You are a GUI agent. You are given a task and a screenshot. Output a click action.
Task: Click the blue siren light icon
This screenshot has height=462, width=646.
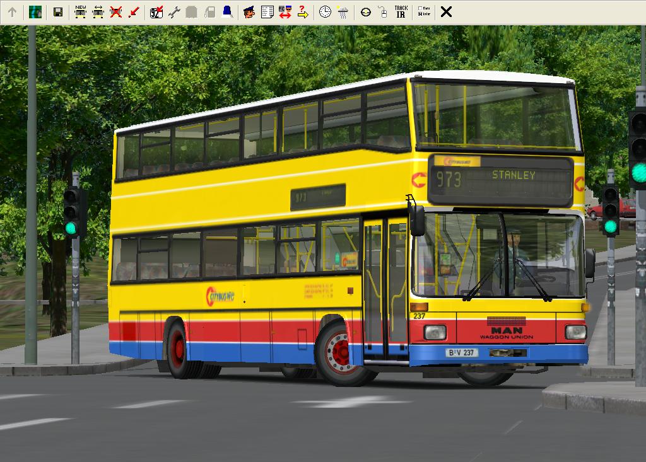[227, 12]
